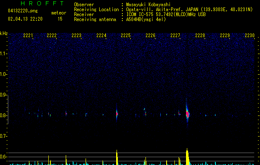Click the date stamp 02.04.13 22:20
The image size is (260, 165).
[x=25, y=19]
